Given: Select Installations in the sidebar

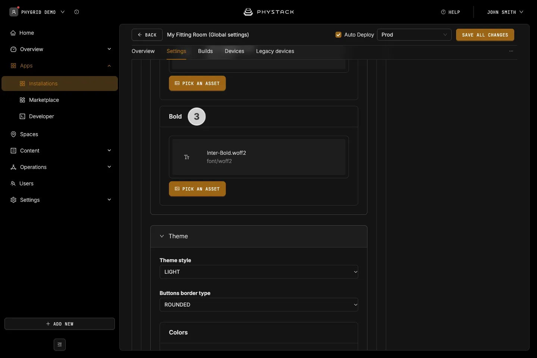Looking at the screenshot, I should (x=60, y=84).
